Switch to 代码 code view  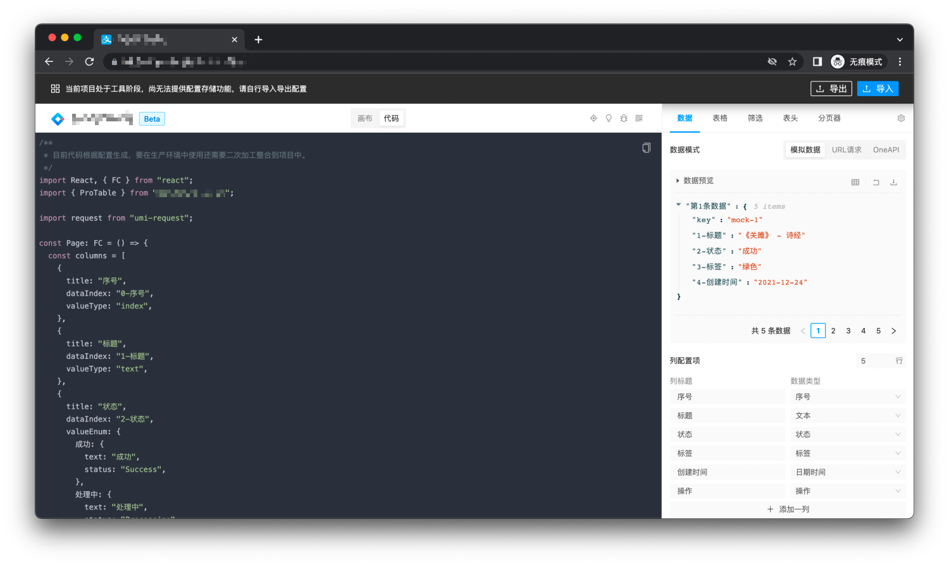point(392,118)
